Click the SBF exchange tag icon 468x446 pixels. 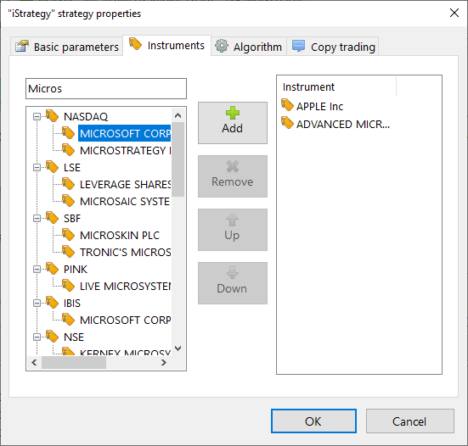point(52,218)
